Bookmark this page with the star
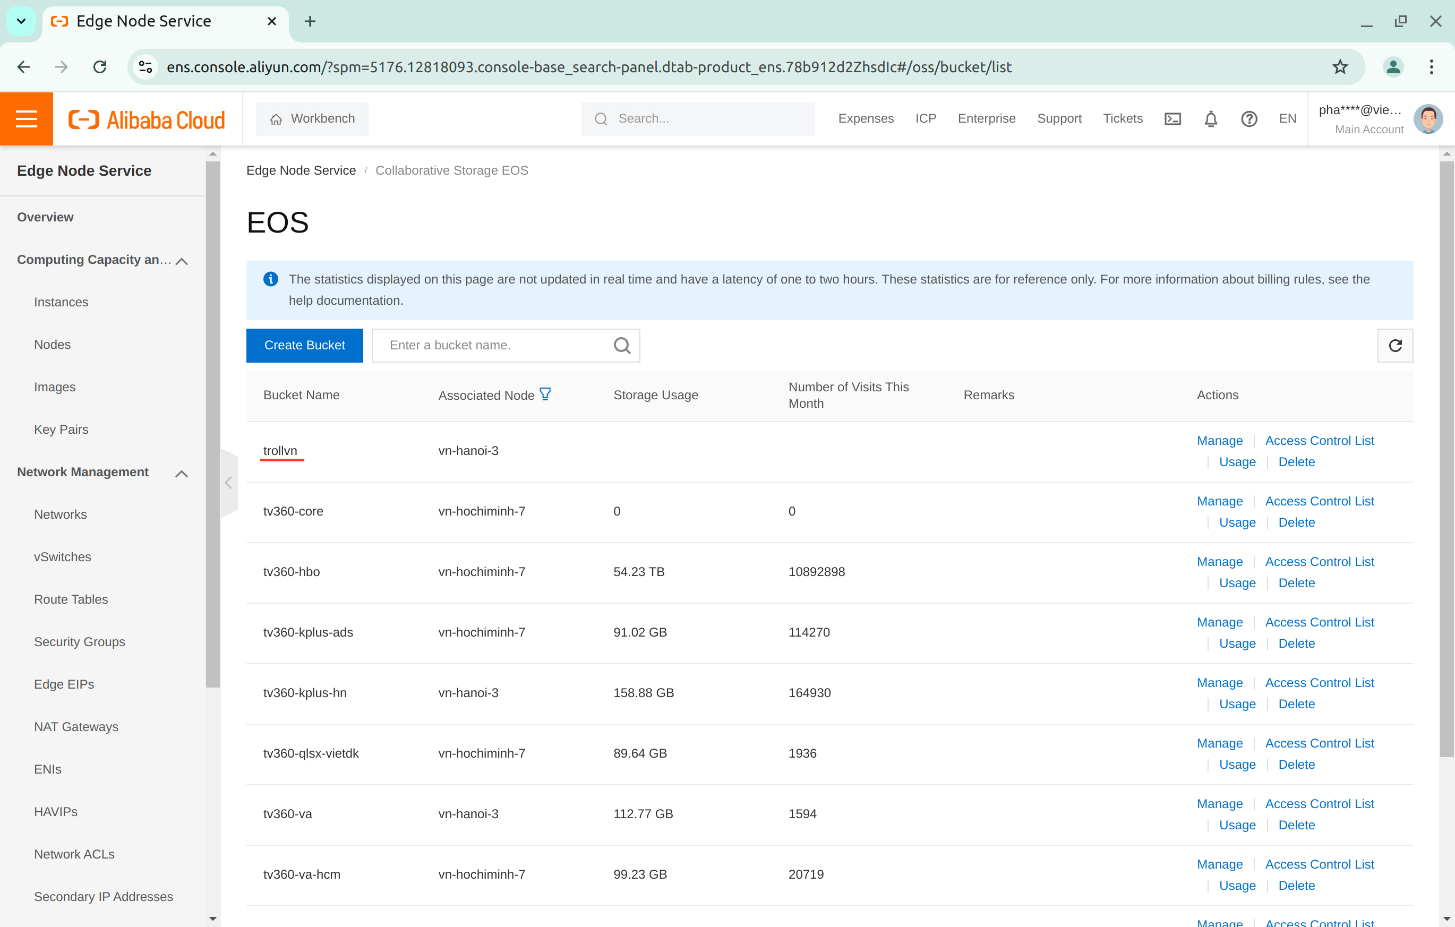1455x927 pixels. [x=1340, y=66]
